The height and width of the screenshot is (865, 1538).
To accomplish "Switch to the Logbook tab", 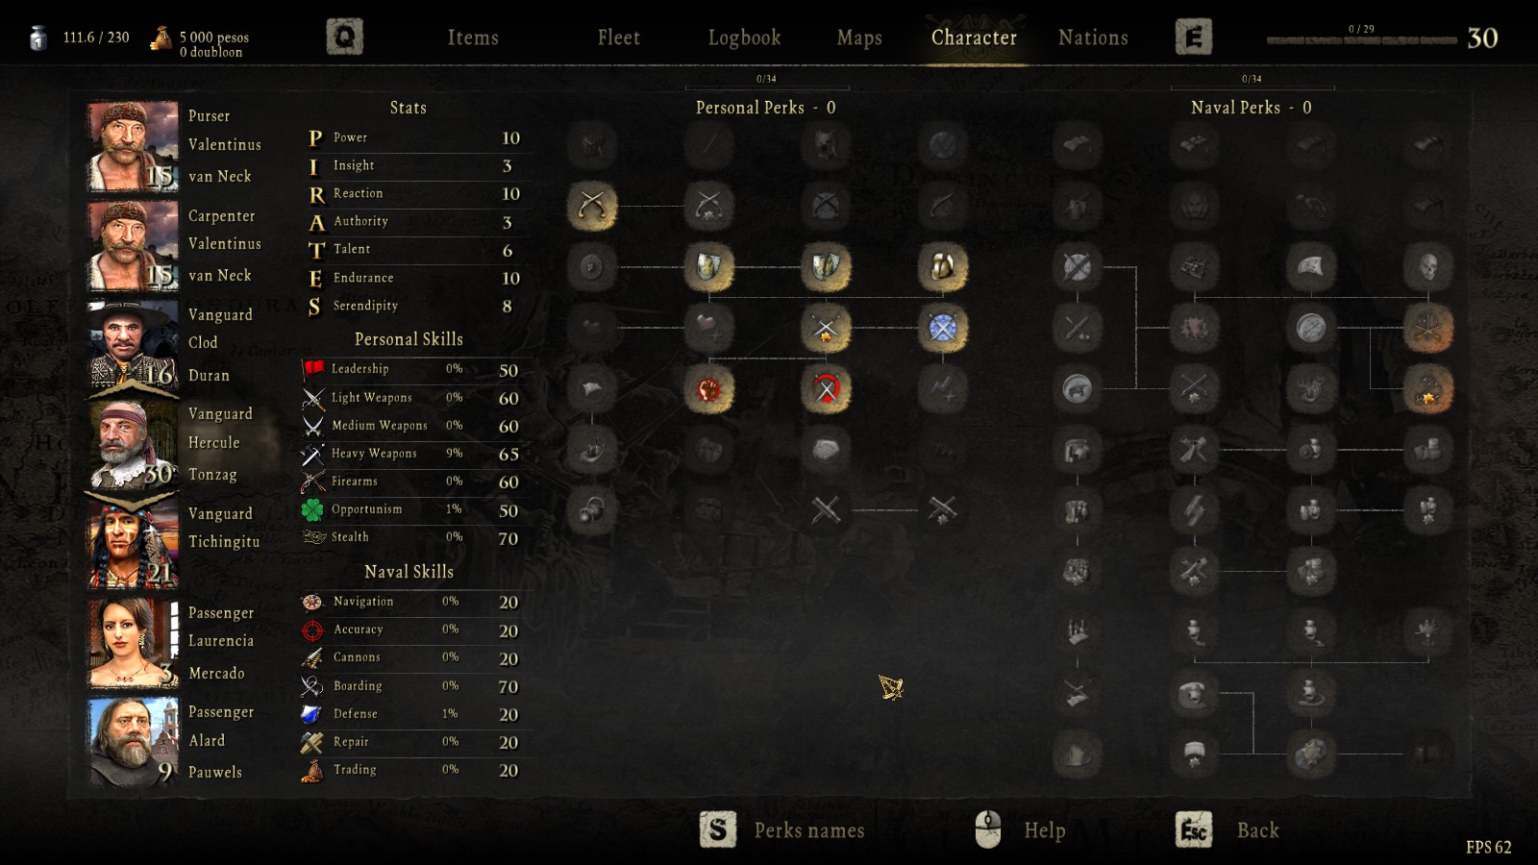I will [x=744, y=37].
